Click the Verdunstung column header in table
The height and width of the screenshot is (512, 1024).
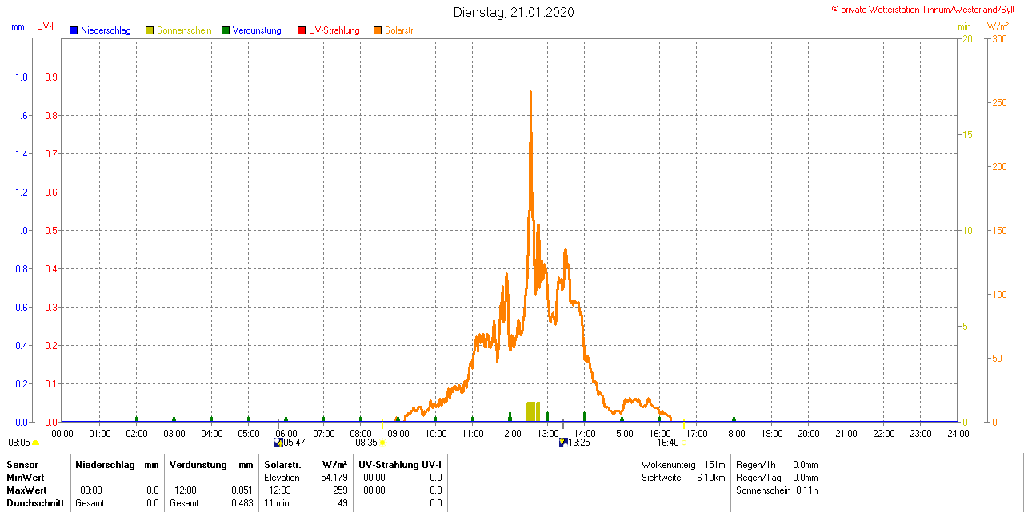pos(198,464)
